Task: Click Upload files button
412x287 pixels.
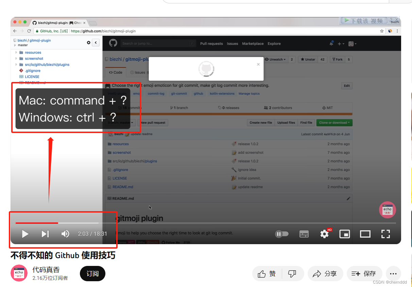Action: [286, 123]
